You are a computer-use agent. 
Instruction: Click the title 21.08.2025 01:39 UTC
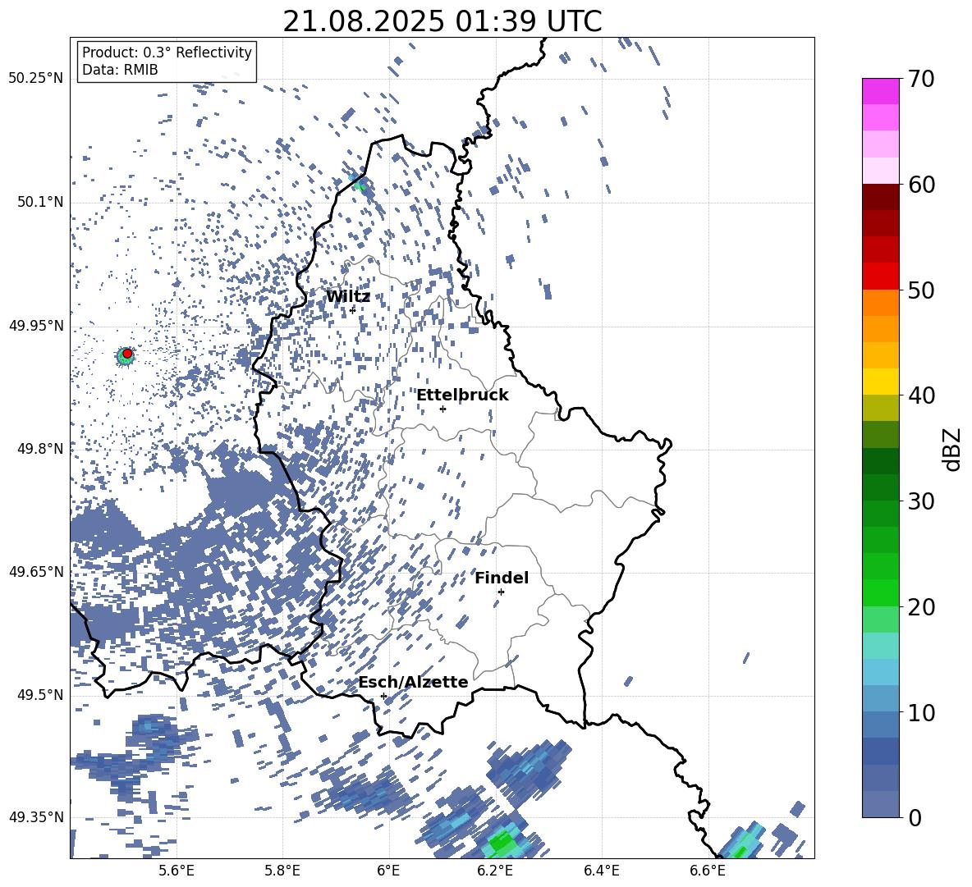[442, 21]
